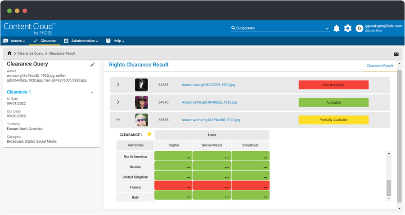
Task: Click main panel scroll up arrow
Action: (399, 64)
